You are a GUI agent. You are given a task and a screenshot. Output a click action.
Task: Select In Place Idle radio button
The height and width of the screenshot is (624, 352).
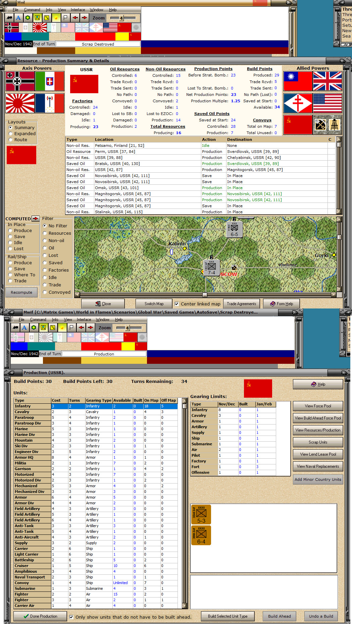(10, 242)
